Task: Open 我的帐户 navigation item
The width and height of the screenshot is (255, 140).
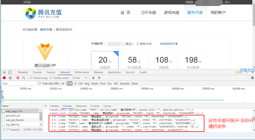Action: [x=218, y=13]
